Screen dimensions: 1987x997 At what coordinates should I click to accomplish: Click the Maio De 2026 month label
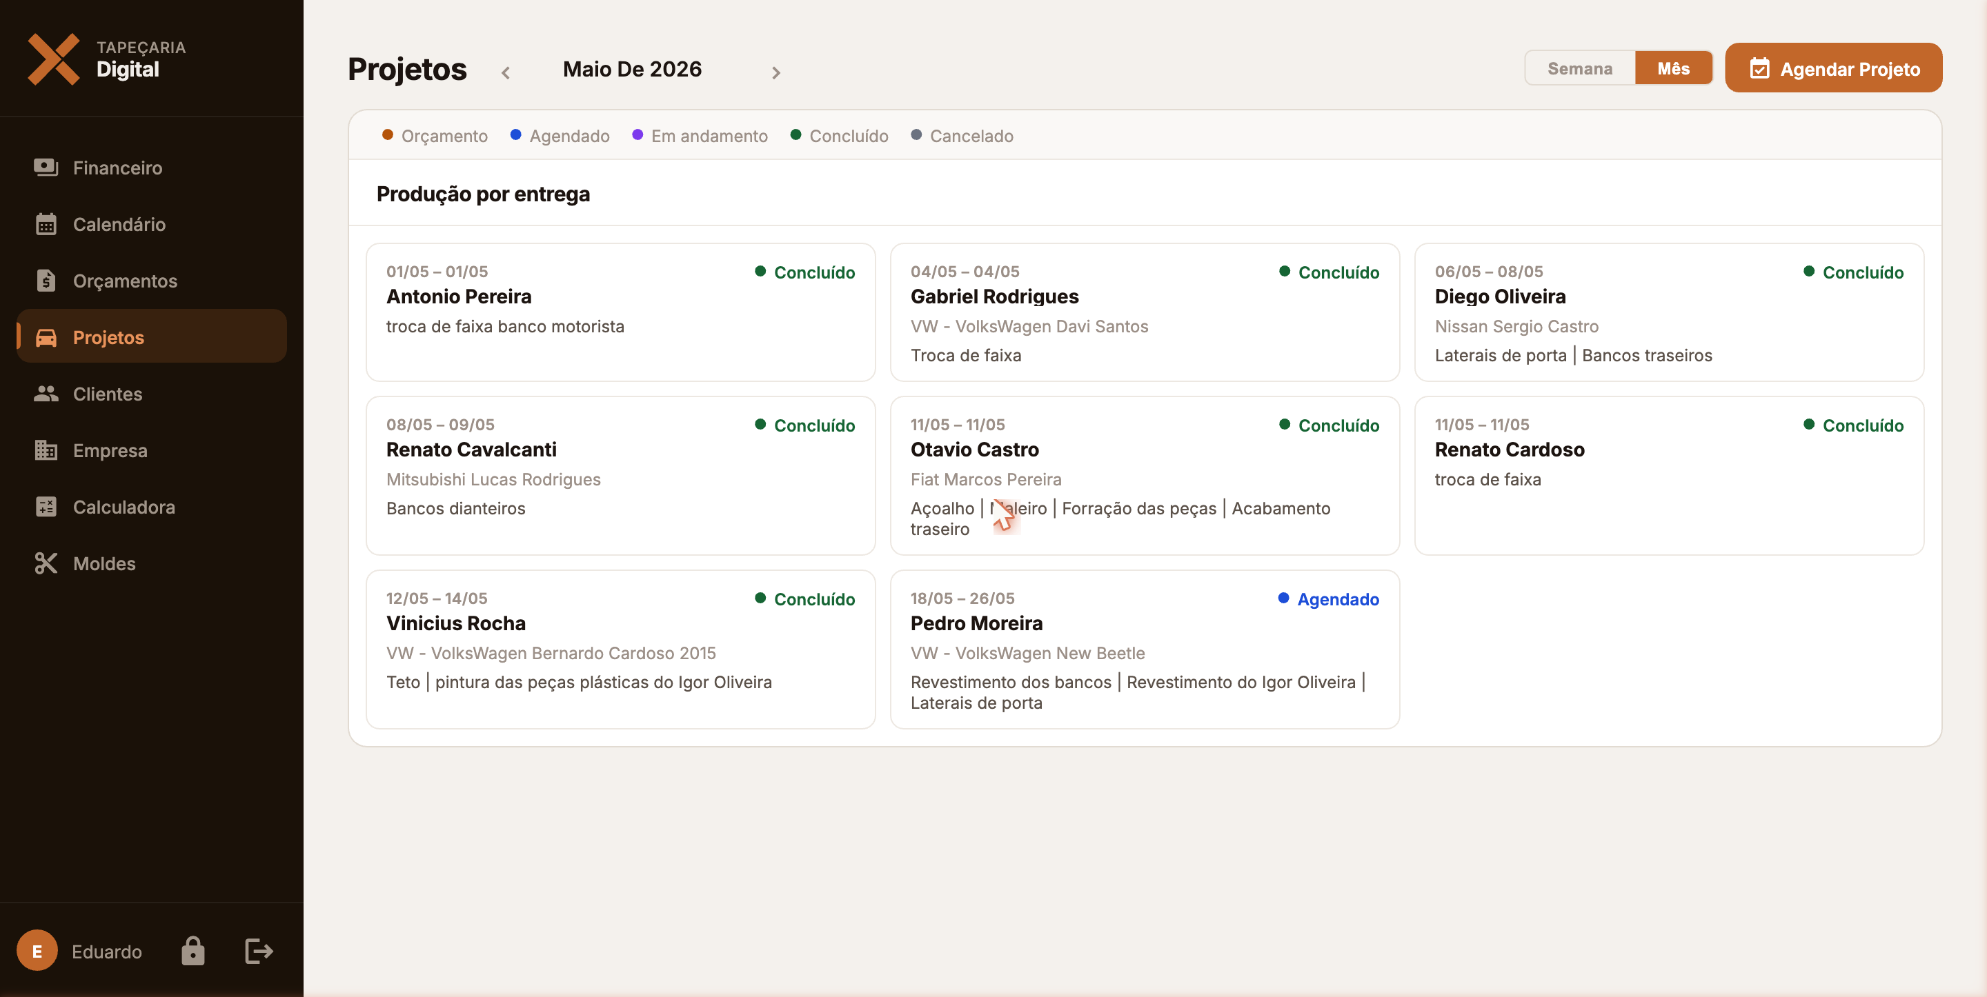(x=633, y=69)
